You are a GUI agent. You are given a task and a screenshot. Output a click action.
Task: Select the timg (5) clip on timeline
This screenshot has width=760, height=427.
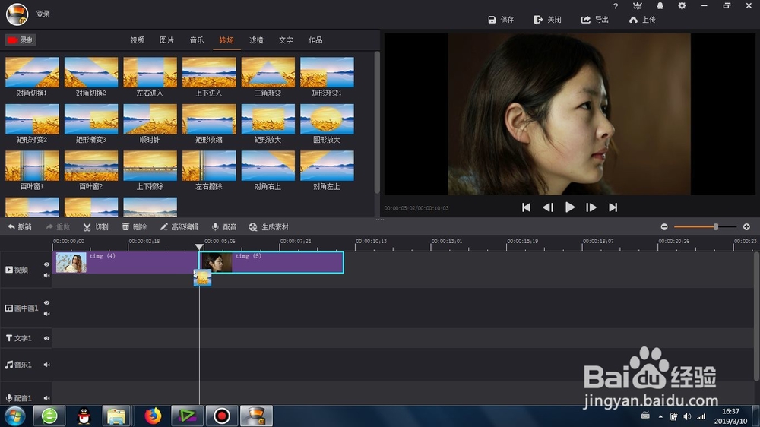pyautogui.click(x=271, y=262)
